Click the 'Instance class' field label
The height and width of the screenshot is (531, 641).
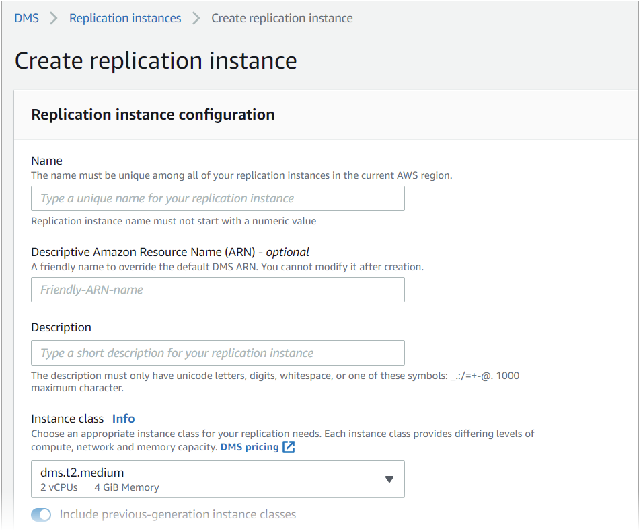coord(67,419)
